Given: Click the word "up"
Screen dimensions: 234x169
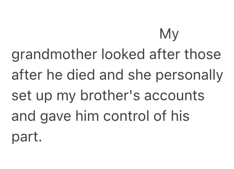Looking at the screenshot, I should [42, 97].
